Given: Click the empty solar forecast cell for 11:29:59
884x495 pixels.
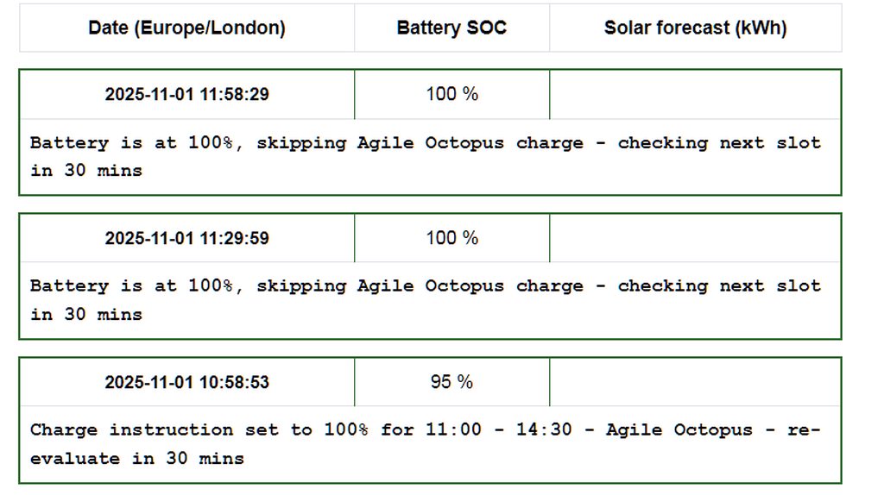Looking at the screenshot, I should click(x=695, y=238).
